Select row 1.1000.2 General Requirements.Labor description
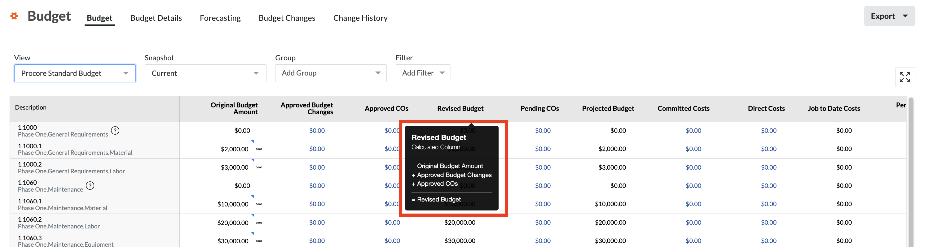This screenshot has width=929, height=247. coord(71,168)
